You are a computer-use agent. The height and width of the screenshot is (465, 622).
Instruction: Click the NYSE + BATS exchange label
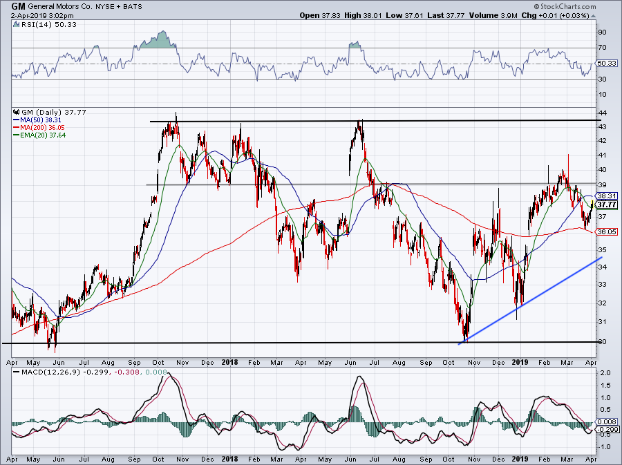click(118, 6)
